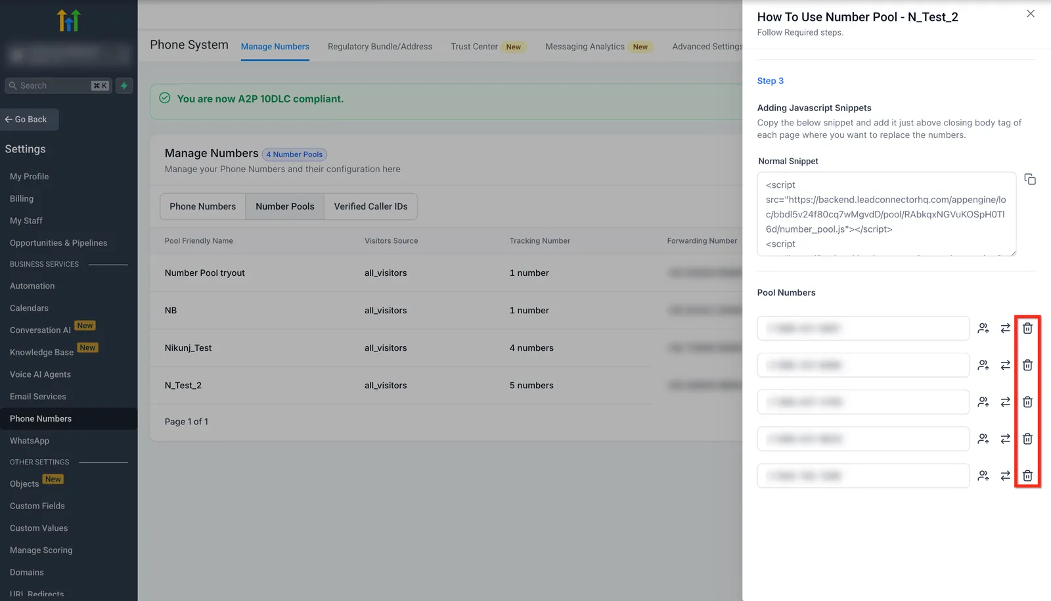Open Conversation AI settings

point(41,330)
